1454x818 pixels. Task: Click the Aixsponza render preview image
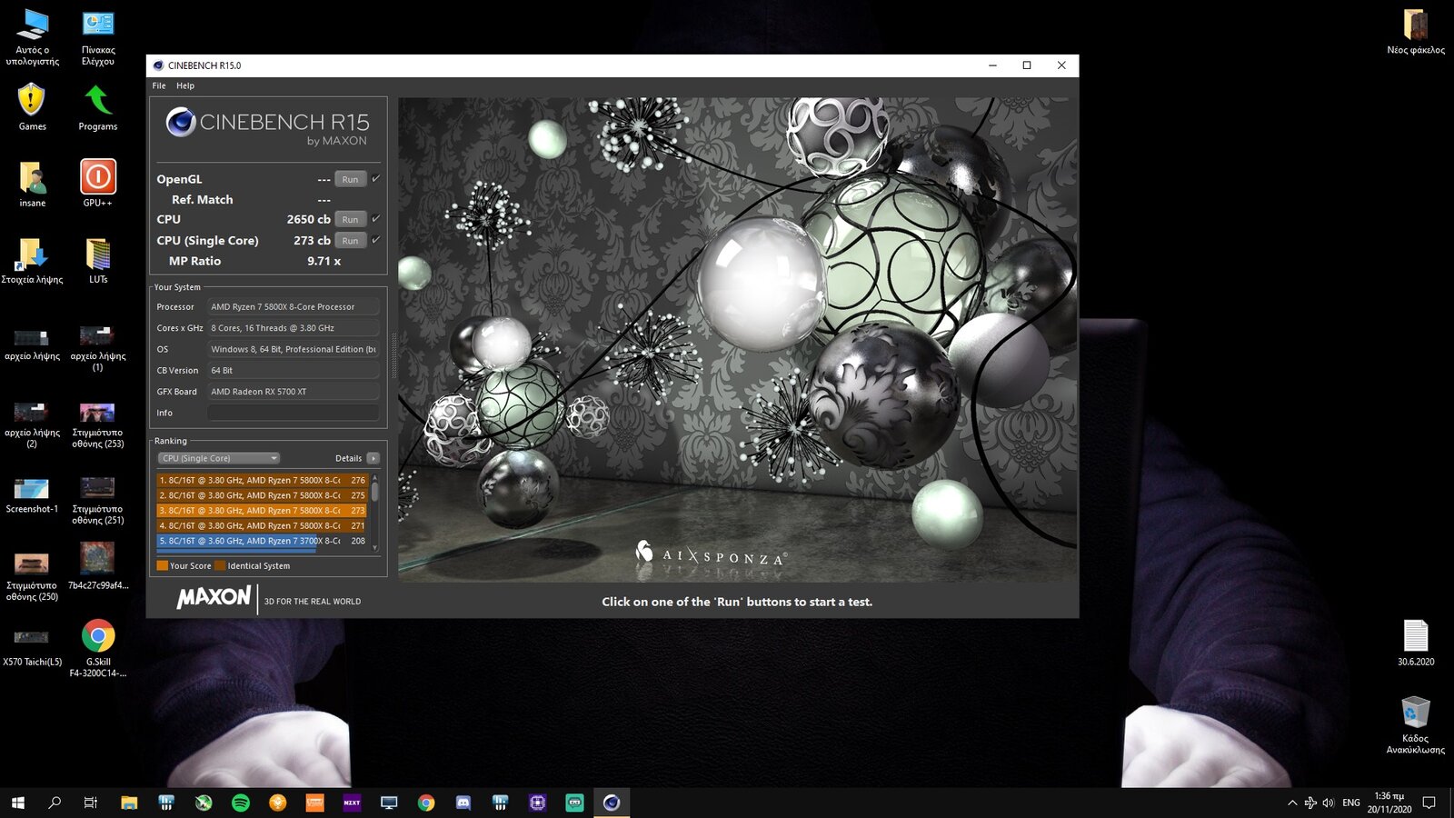click(737, 340)
